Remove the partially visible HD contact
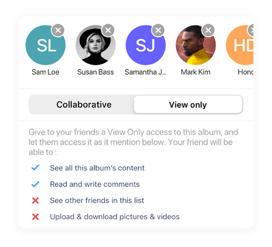 tap(251, 30)
